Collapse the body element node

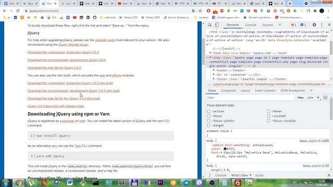pos(211,58)
